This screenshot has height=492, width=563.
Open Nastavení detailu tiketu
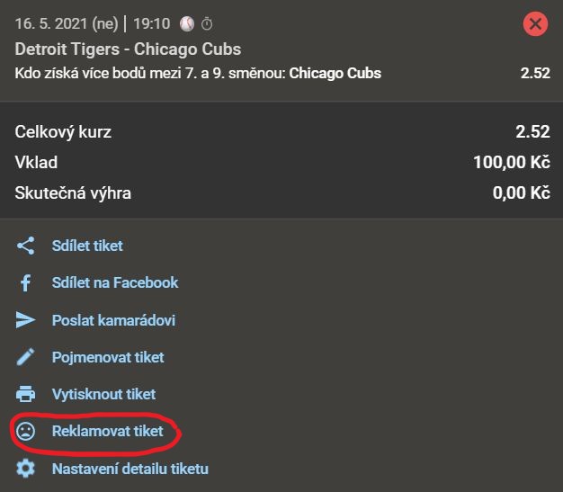[x=130, y=469]
